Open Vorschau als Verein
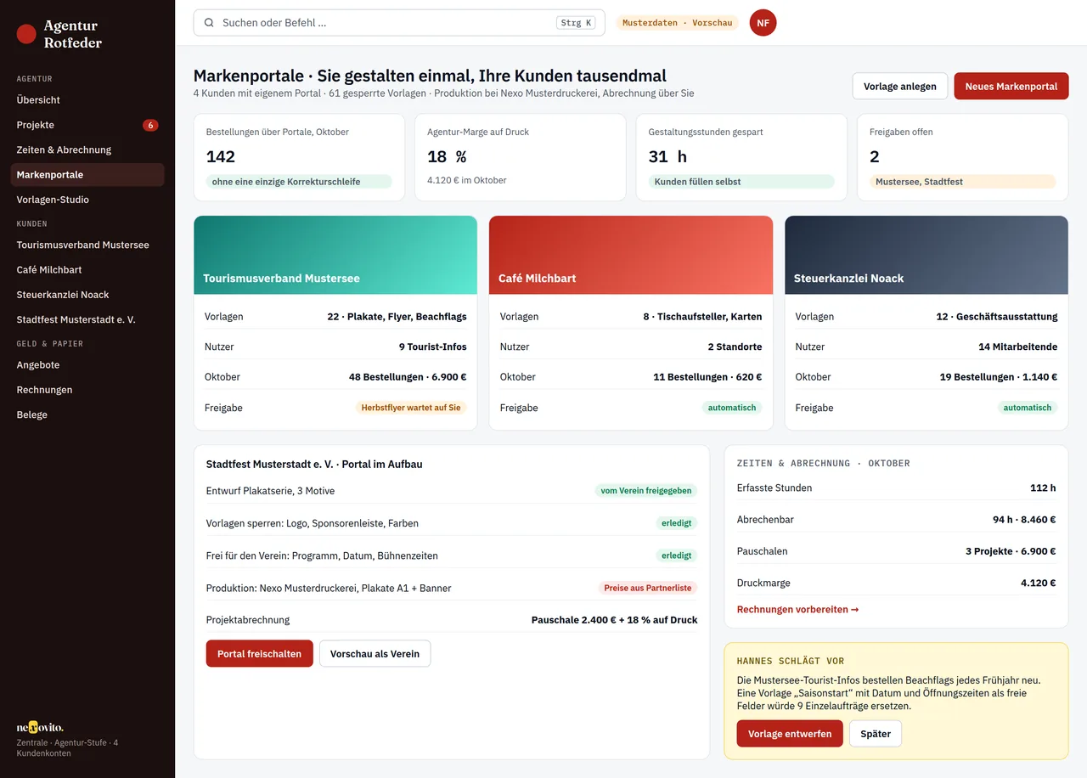1087x778 pixels. click(375, 654)
